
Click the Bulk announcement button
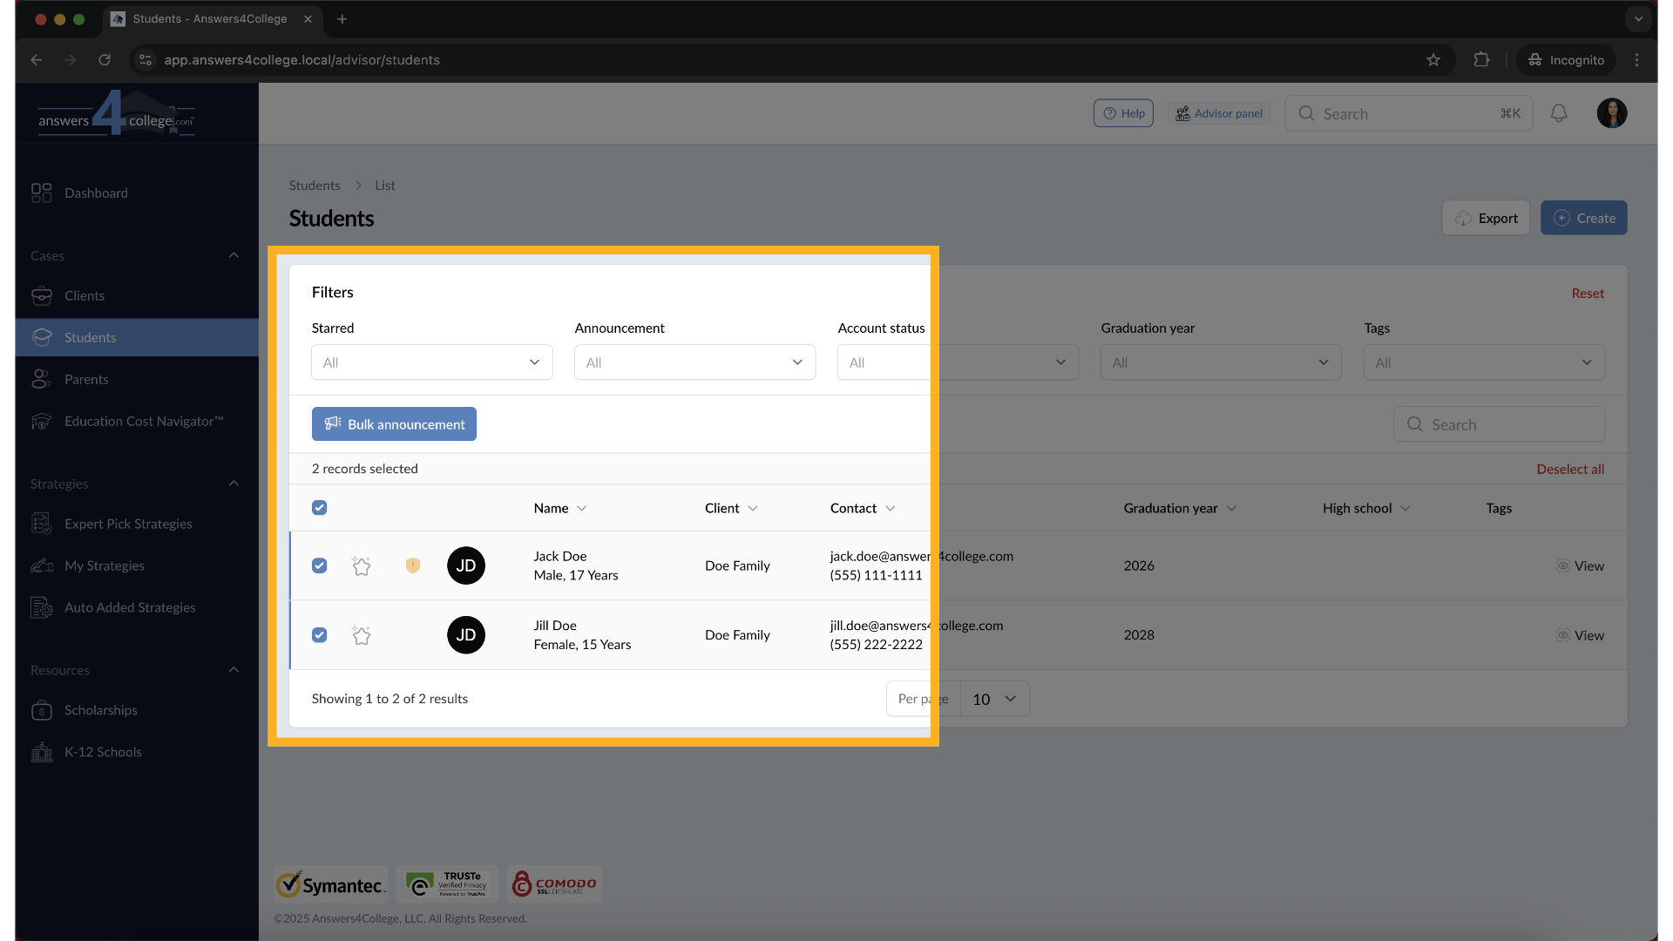[x=394, y=424]
